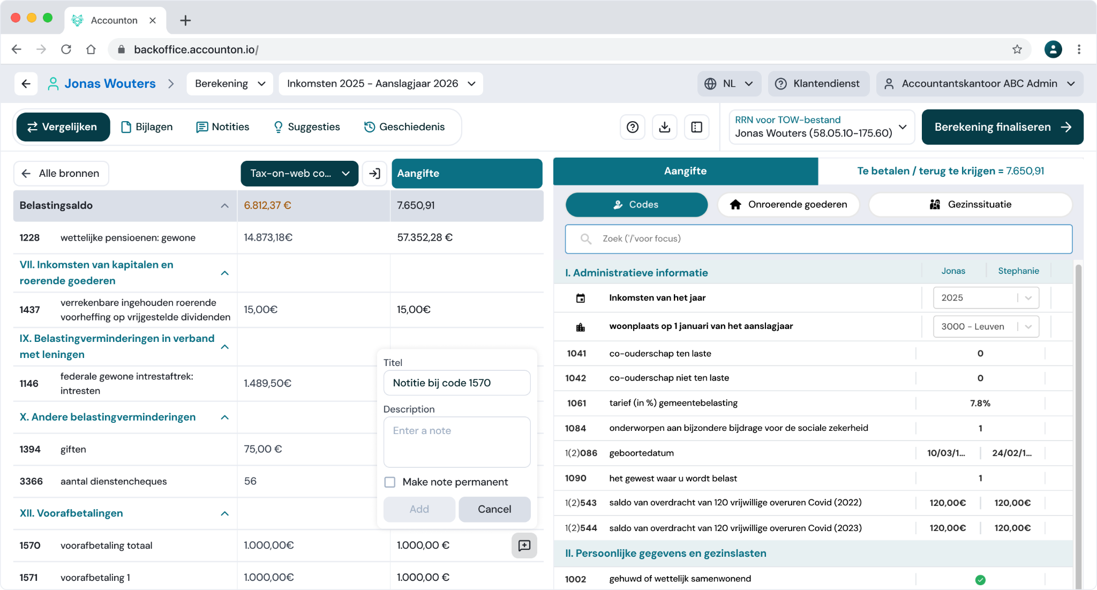Open the Bijlagen tab
Screen dimensions: 1097x590
click(147, 127)
